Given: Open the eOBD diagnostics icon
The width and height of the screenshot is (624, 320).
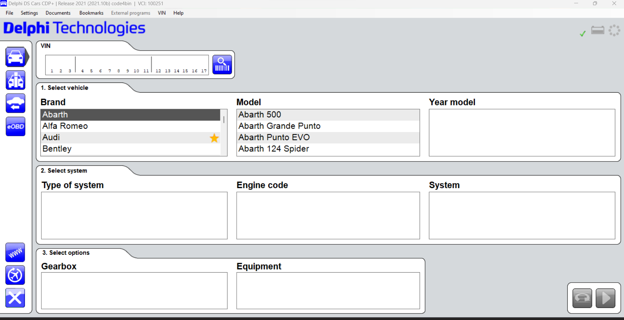Looking at the screenshot, I should tap(15, 126).
